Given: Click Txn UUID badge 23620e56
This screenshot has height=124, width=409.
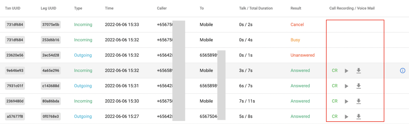Looking at the screenshot, I should [15, 55].
